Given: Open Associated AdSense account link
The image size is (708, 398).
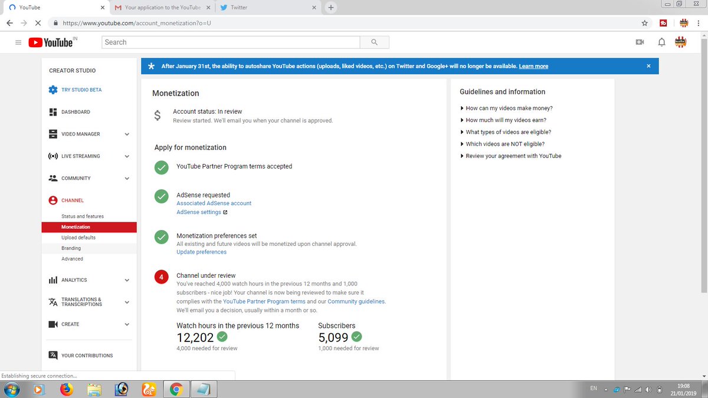Looking at the screenshot, I should pos(214,203).
